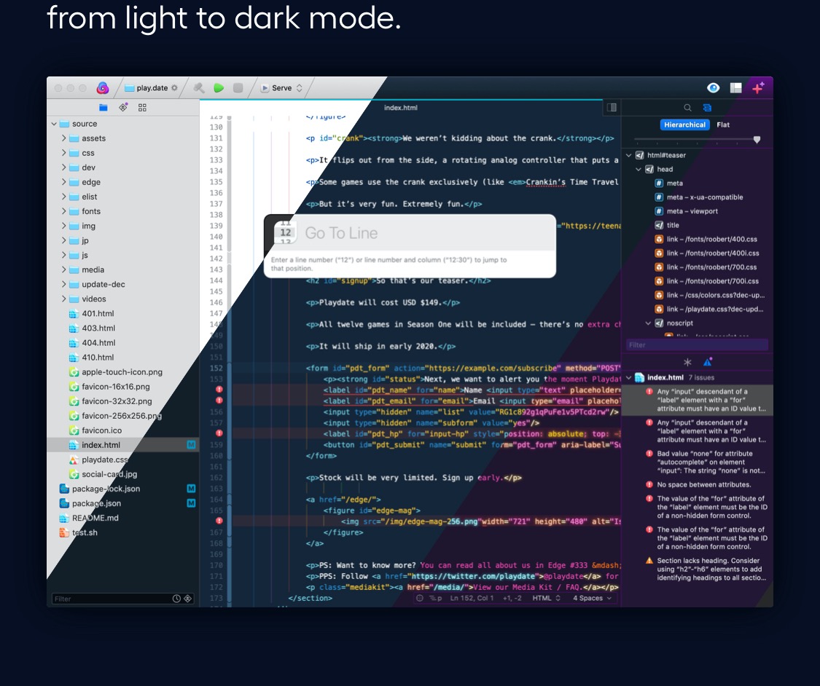Click the smiley icon in the status bar
This screenshot has height=686, width=820.
click(x=419, y=598)
